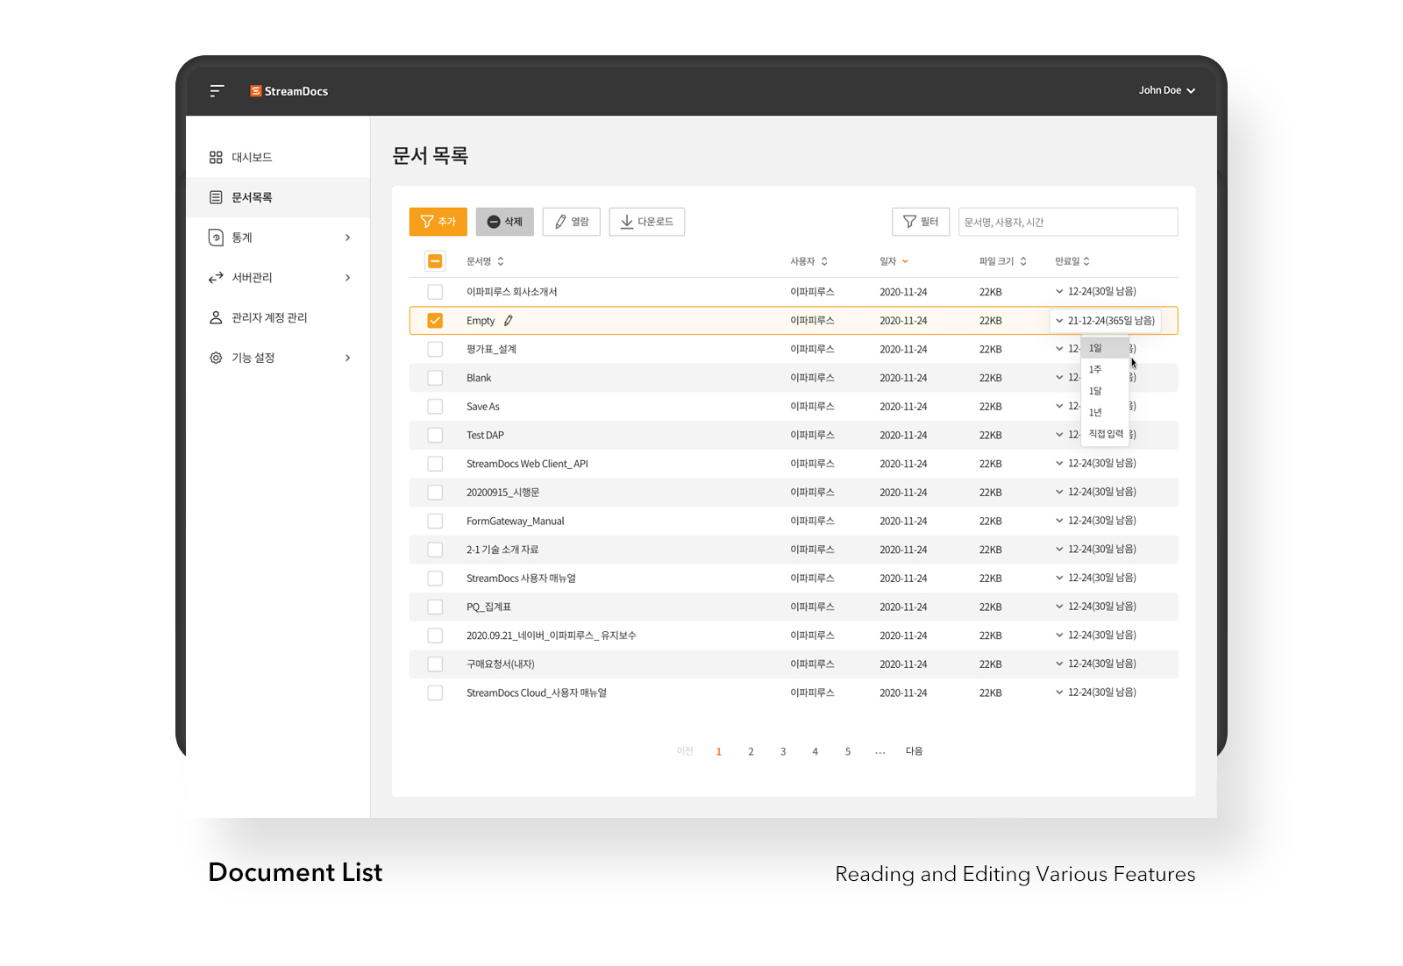Expand the 통계 sidebar submenu
1403x966 pixels.
point(347,238)
